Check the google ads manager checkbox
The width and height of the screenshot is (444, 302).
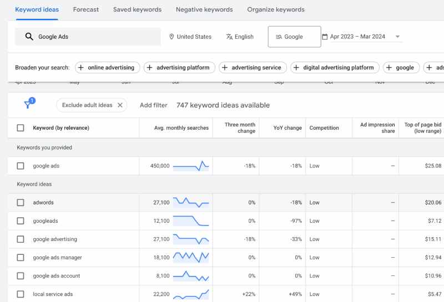click(21, 257)
